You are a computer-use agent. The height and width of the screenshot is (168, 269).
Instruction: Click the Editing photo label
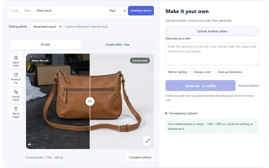click(x=18, y=26)
